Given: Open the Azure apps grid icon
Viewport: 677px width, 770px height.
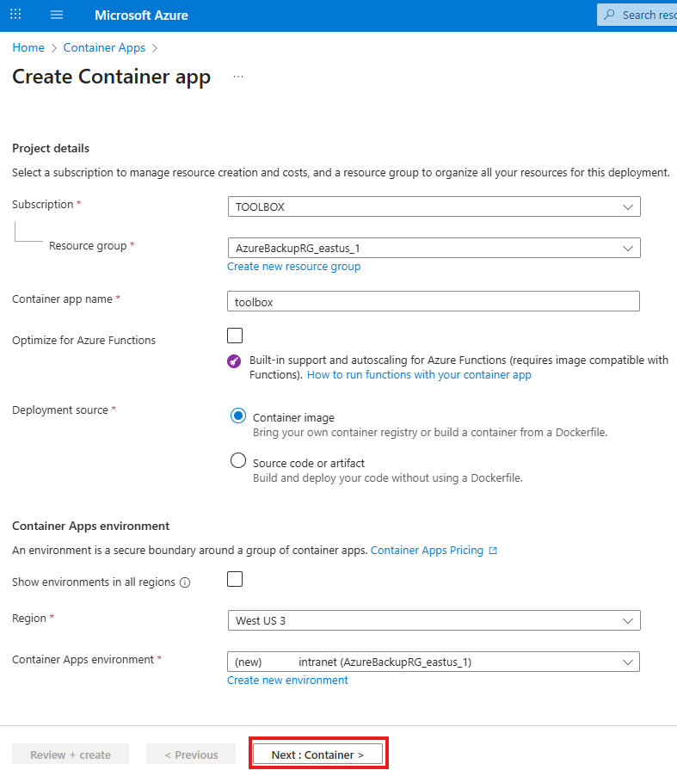Looking at the screenshot, I should click(x=16, y=15).
